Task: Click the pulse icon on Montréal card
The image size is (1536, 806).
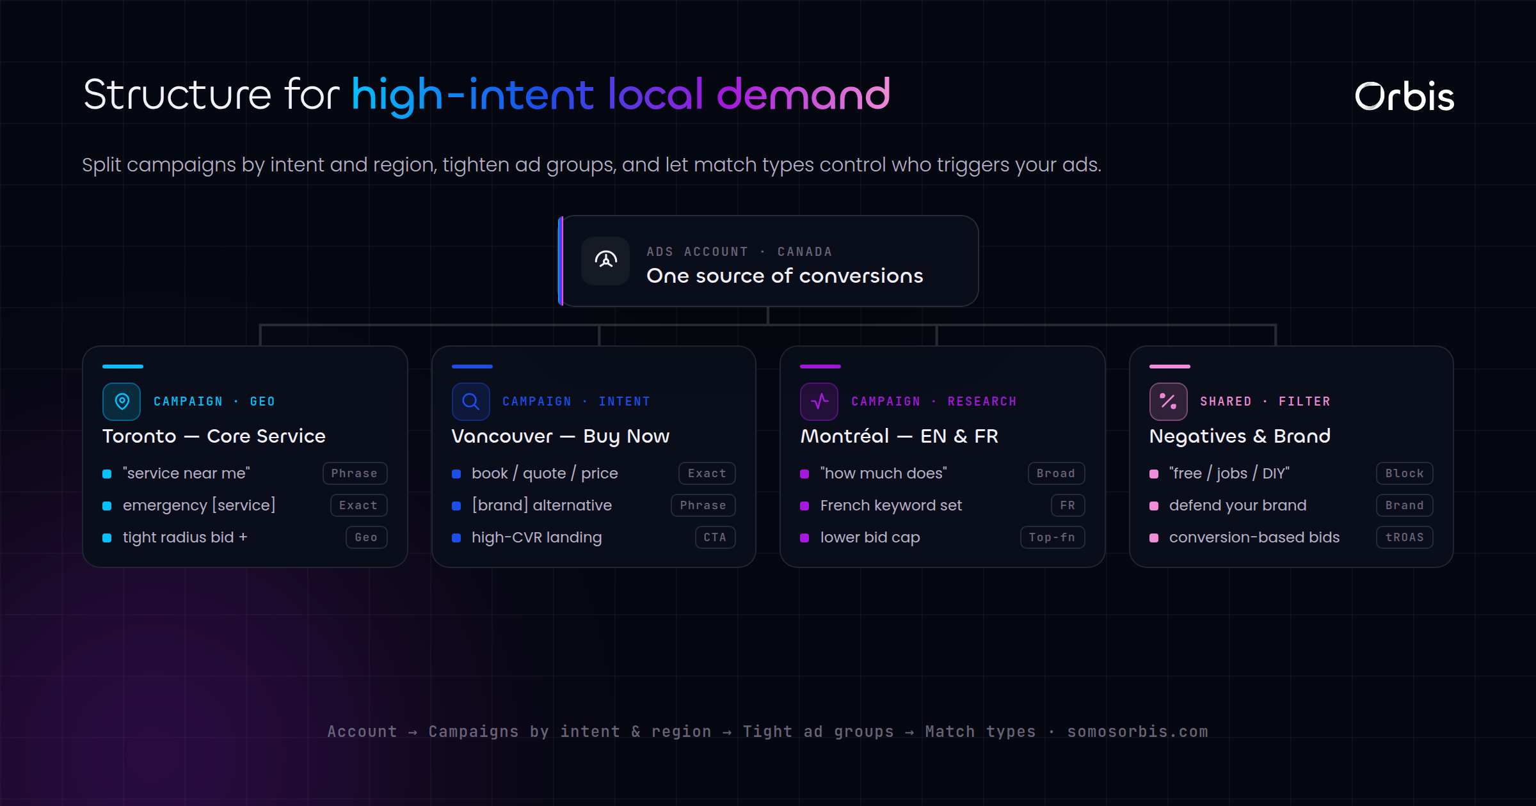Action: pyautogui.click(x=819, y=402)
